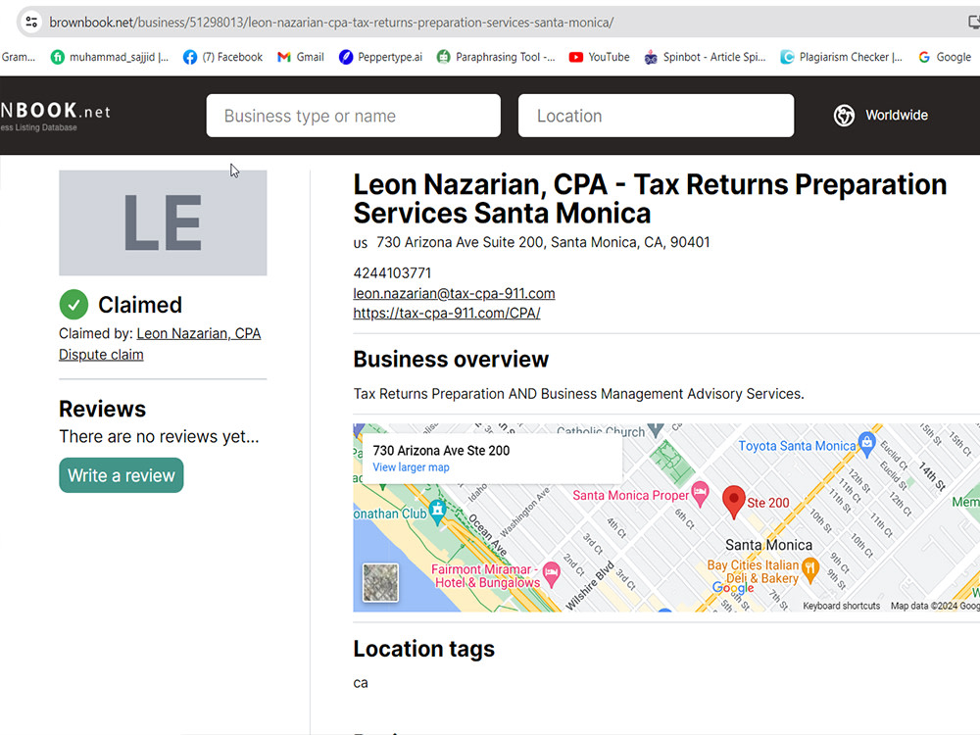Click Keyboard shortcuts on the map
The width and height of the screenshot is (980, 735).
pos(841,606)
